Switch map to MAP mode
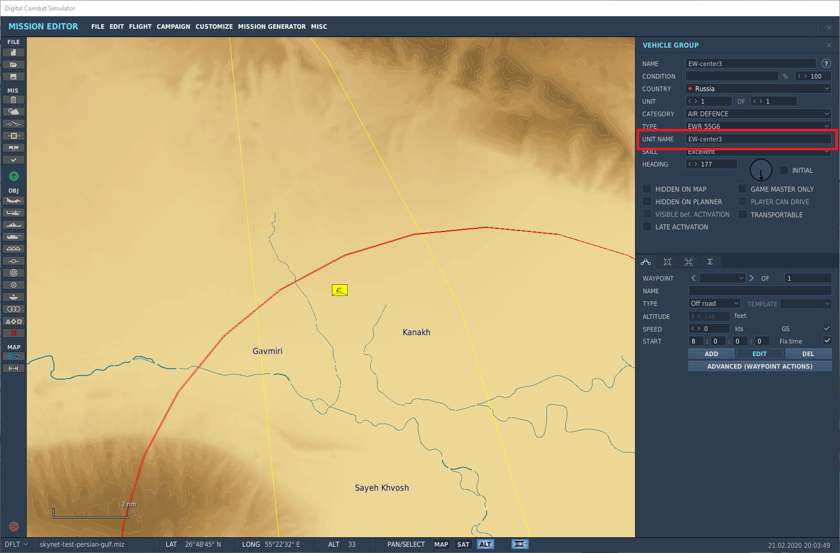Image resolution: width=840 pixels, height=553 pixels. pos(441,544)
